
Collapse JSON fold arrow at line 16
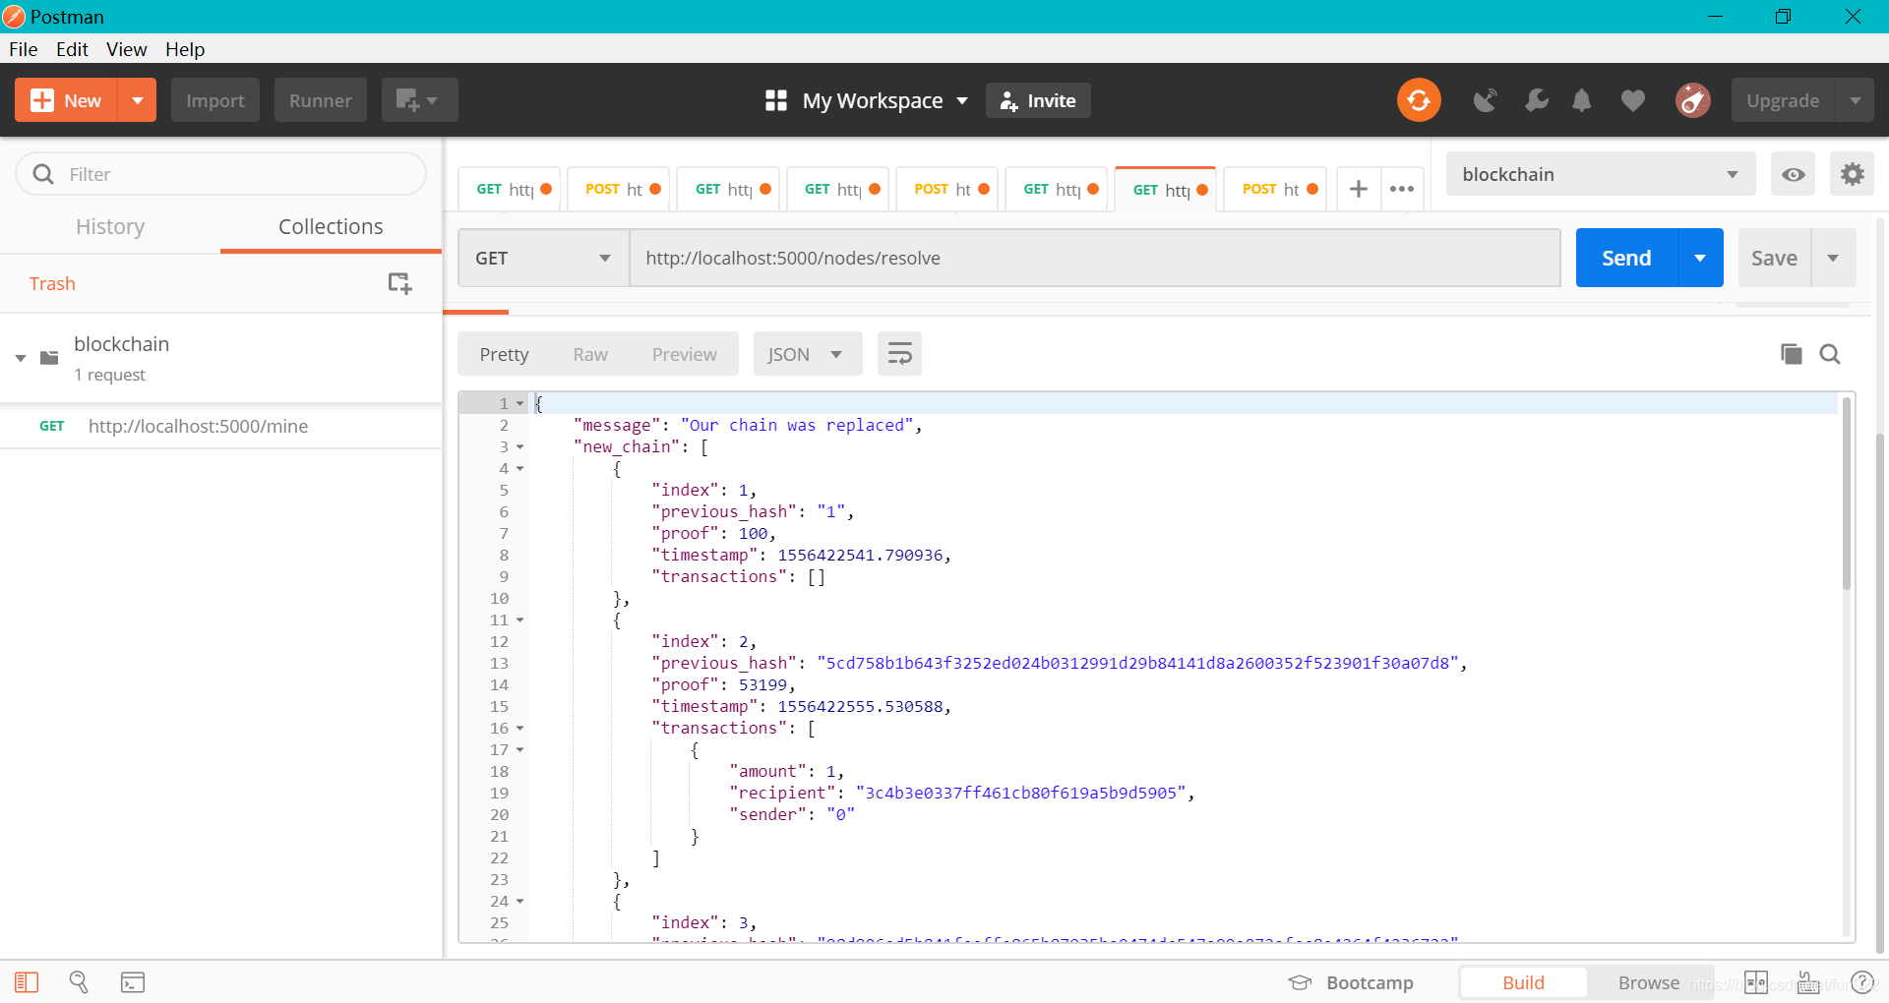pos(520,729)
